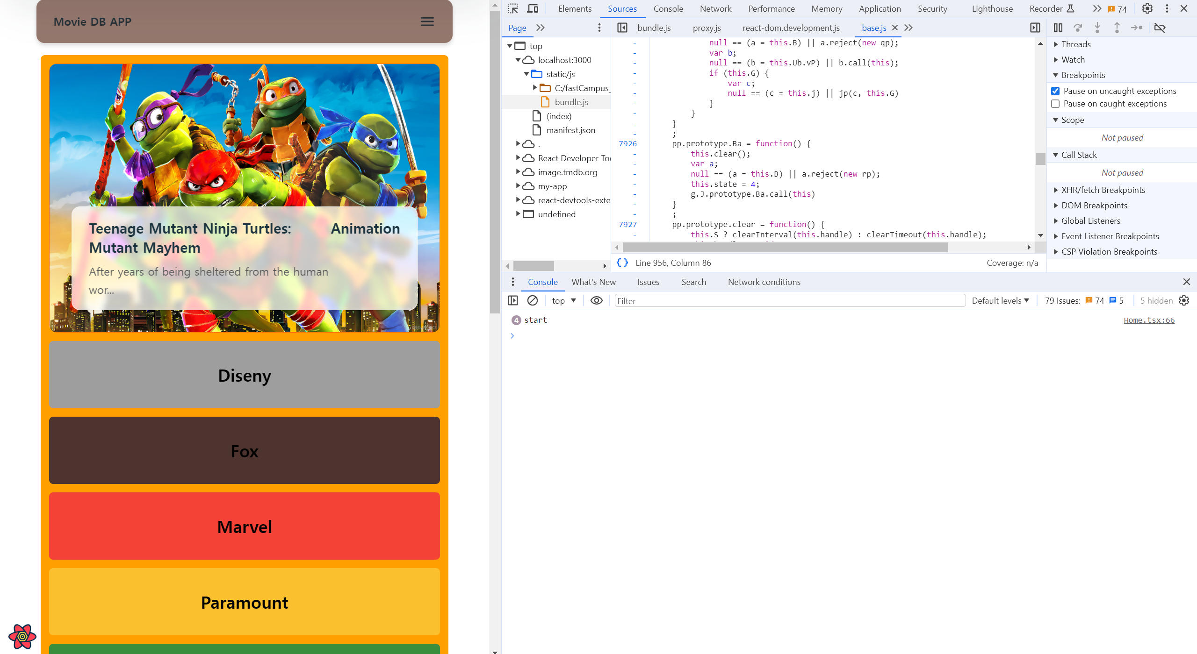Viewport: 1197px width, 654px height.
Task: Click the deactivate breakpoints icon
Action: pyautogui.click(x=1160, y=28)
